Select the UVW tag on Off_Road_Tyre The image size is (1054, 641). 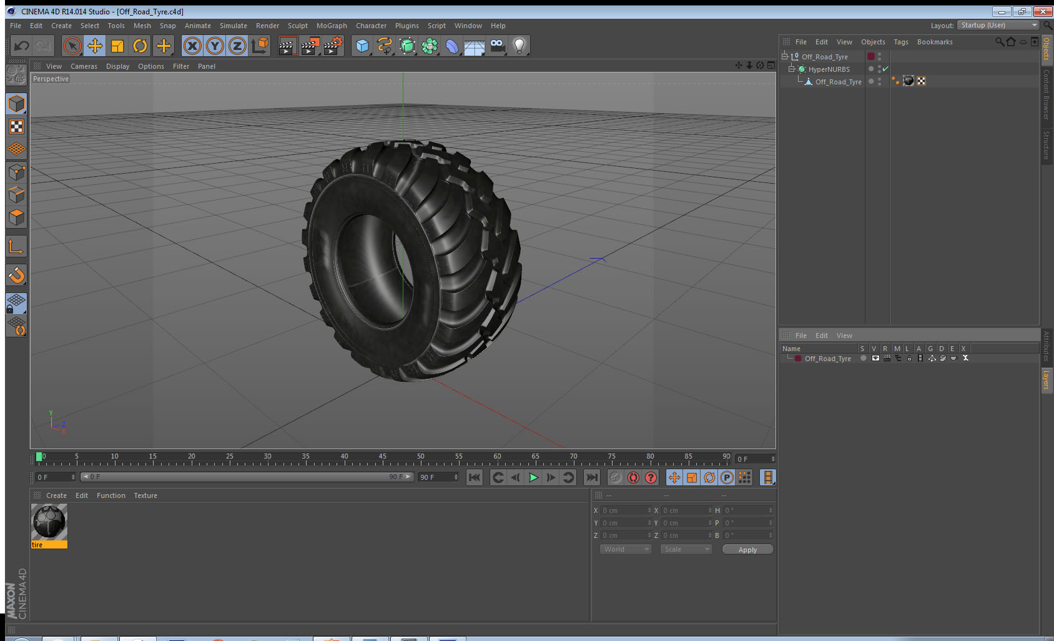pos(922,81)
